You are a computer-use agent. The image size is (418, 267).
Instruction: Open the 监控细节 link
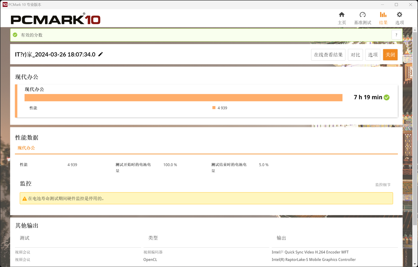(383, 185)
